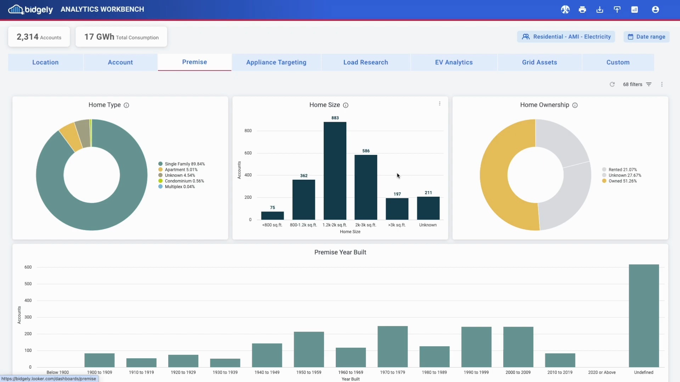Click the print icon in header
This screenshot has height=382, width=680.
coord(582,10)
